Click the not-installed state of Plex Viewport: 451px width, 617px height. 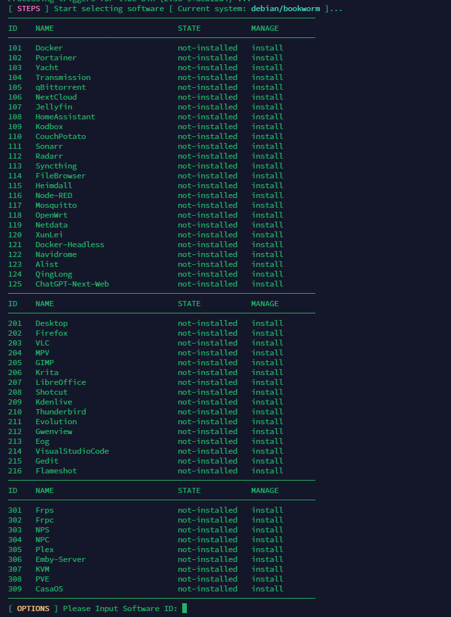pyautogui.click(x=207, y=549)
